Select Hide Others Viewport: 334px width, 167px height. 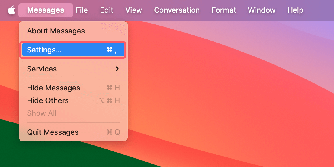pyautogui.click(x=48, y=100)
